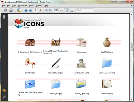Click the full case file folder icon
134x102 pixels.
point(56,84)
